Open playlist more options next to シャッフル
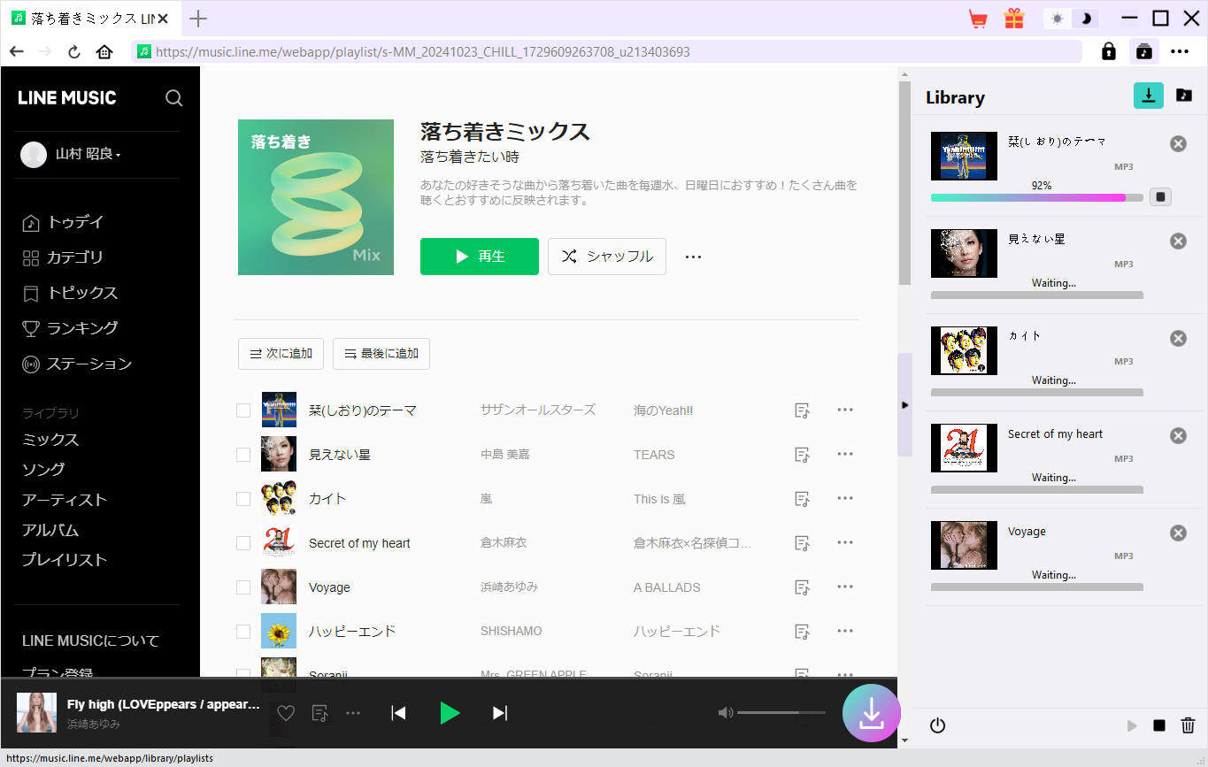 point(693,257)
